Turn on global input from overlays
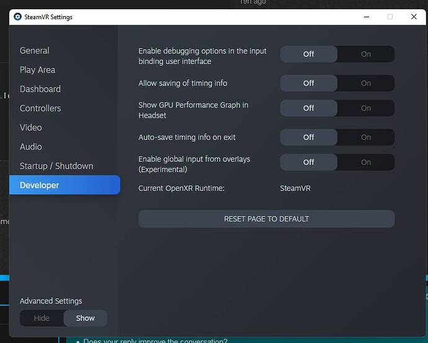Image resolution: width=428 pixels, height=343 pixels. click(366, 162)
